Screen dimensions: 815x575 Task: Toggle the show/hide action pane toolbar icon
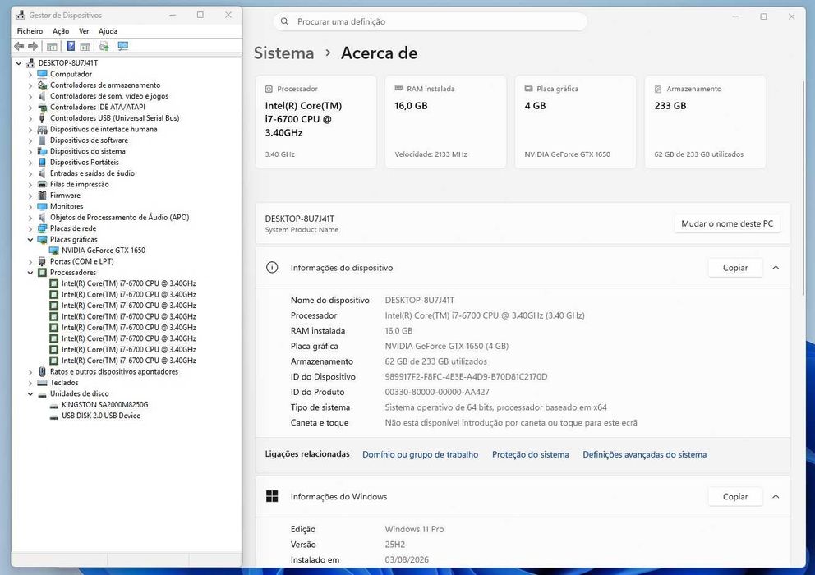(x=85, y=46)
